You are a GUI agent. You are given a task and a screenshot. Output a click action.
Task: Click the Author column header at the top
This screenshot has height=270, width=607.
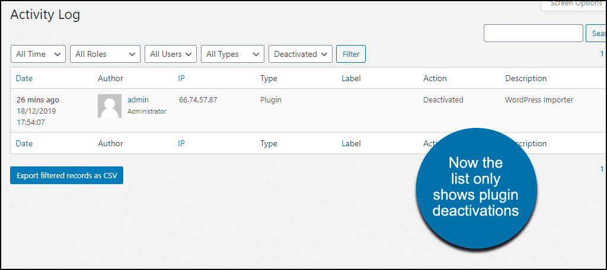tap(110, 79)
